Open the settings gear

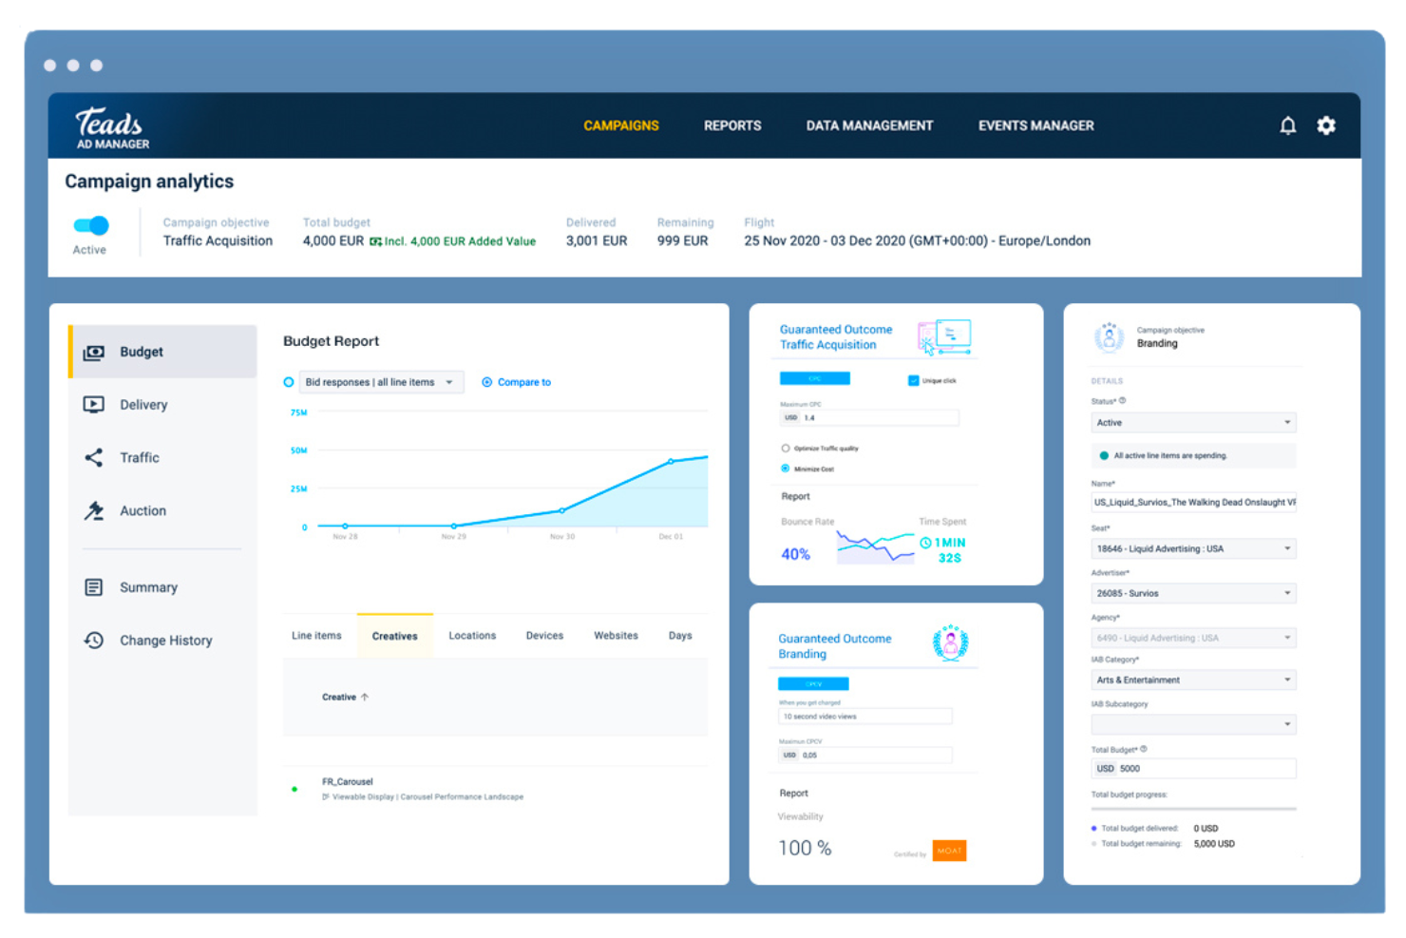tap(1326, 125)
